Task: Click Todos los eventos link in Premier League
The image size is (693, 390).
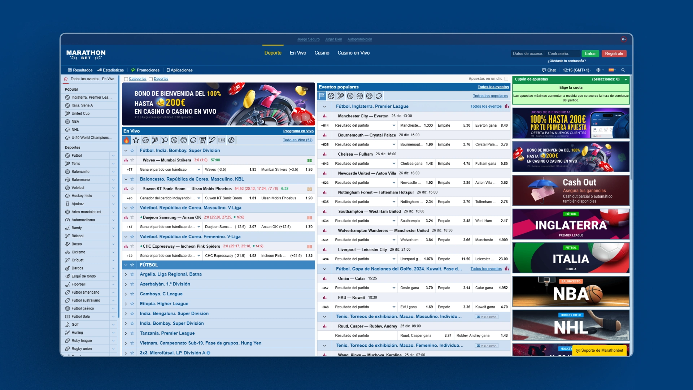Action: coord(485,106)
